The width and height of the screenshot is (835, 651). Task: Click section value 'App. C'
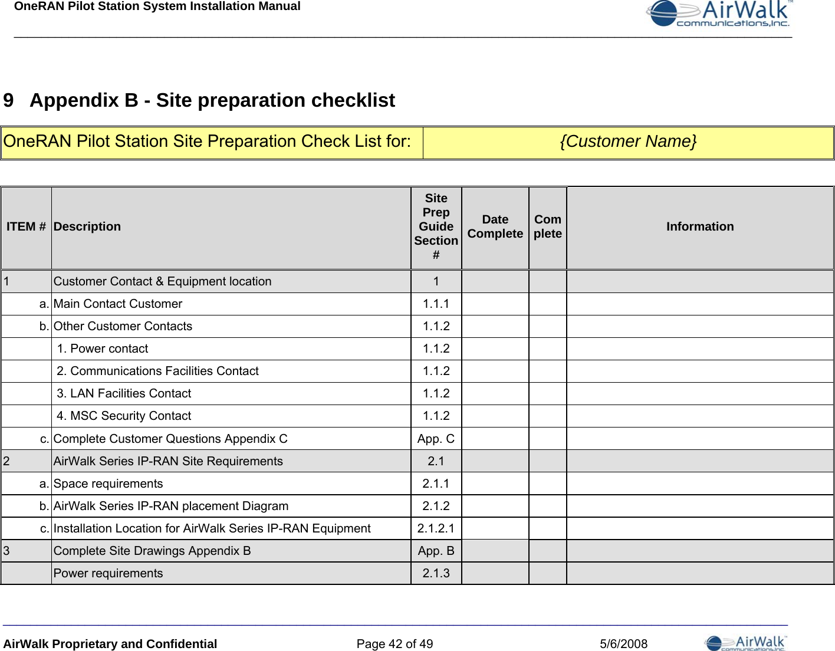[x=436, y=439]
